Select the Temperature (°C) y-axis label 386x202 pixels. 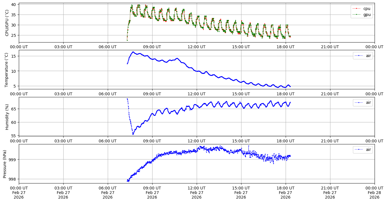[x=7, y=70]
